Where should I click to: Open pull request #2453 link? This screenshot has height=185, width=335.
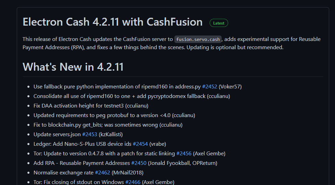pos(89,134)
